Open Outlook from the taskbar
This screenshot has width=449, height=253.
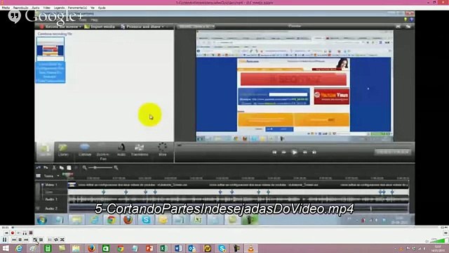[x=193, y=248]
